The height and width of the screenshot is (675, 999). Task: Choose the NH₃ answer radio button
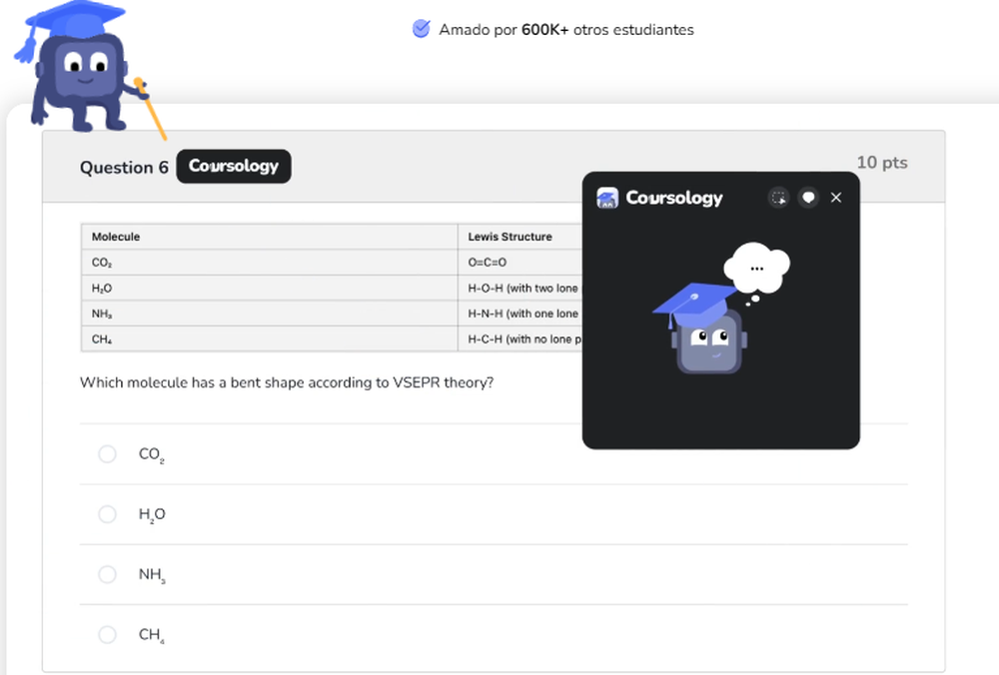107,574
